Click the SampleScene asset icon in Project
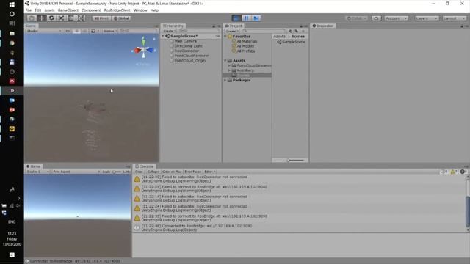The height and width of the screenshot is (264, 470). (279, 42)
